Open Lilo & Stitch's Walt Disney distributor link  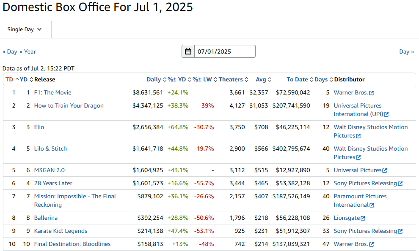[x=371, y=153]
